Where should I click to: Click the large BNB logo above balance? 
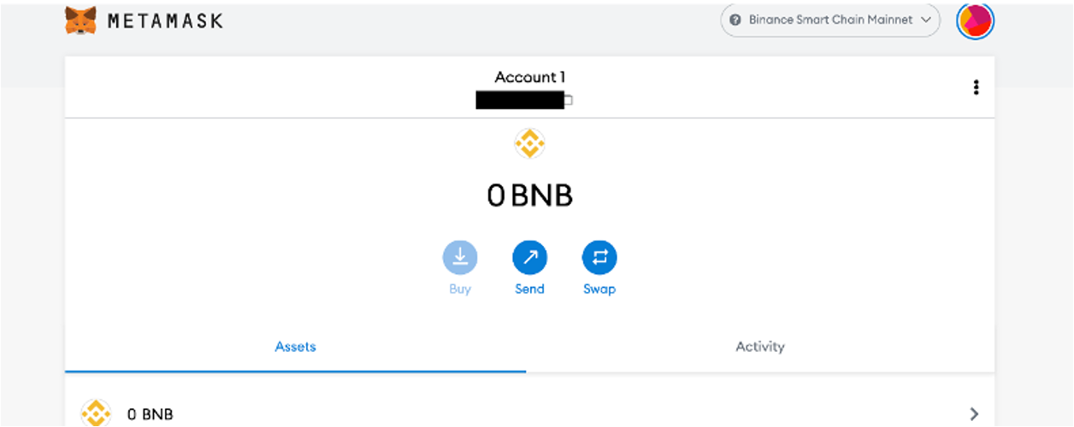529,143
